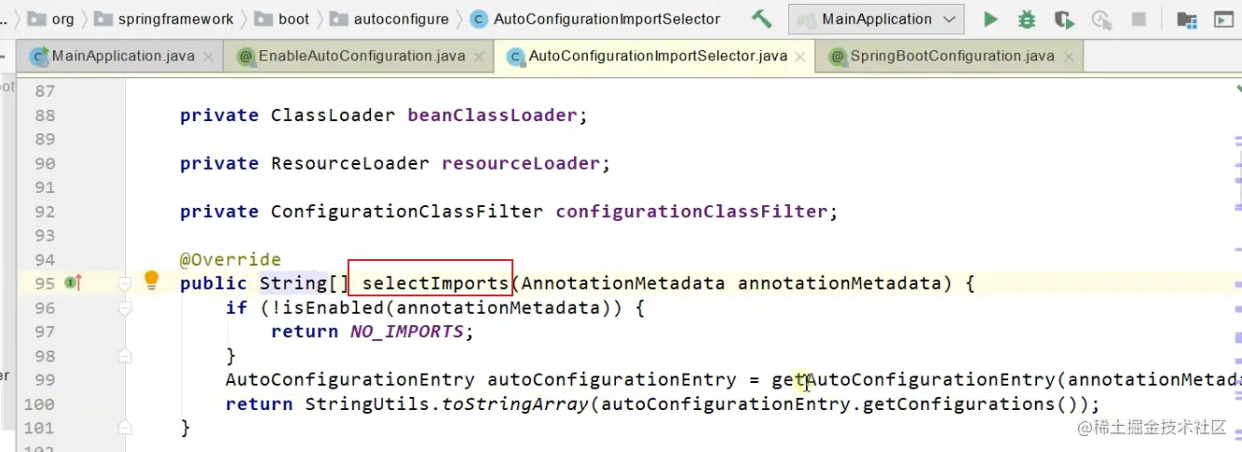
Task: Click the 'ClassLoader' type on line 88
Action: (x=333, y=116)
